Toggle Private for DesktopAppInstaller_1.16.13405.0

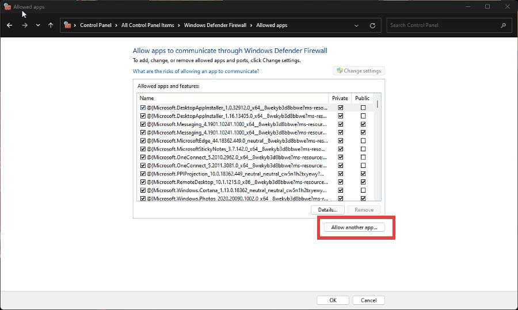coord(341,116)
